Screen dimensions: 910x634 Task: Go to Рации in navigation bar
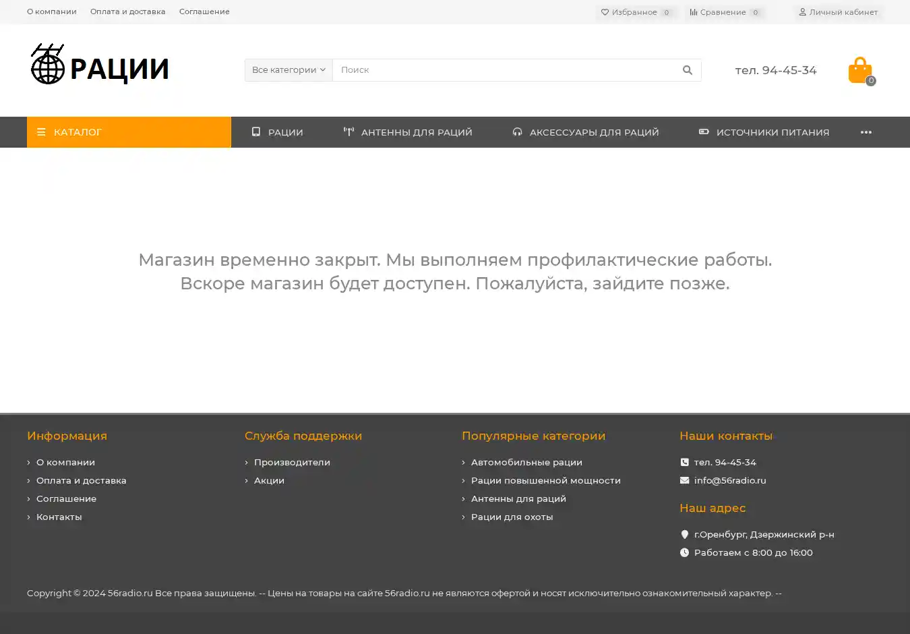pyautogui.click(x=277, y=132)
